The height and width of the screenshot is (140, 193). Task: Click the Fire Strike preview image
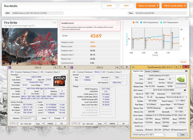tap(30, 47)
